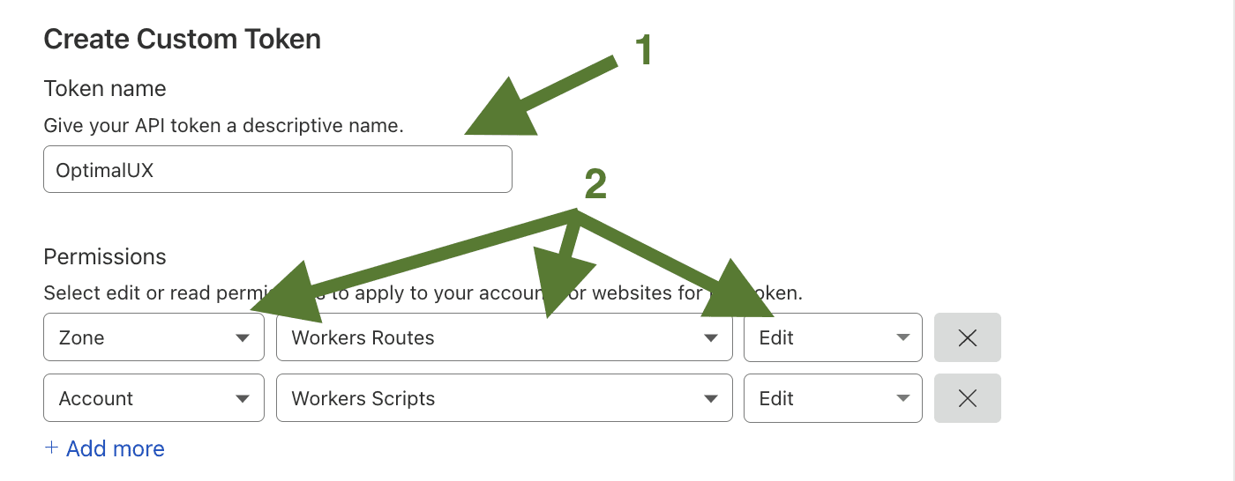Open the Account resource type dropdown
Viewport: 1235px width, 481px height.
[x=153, y=398]
